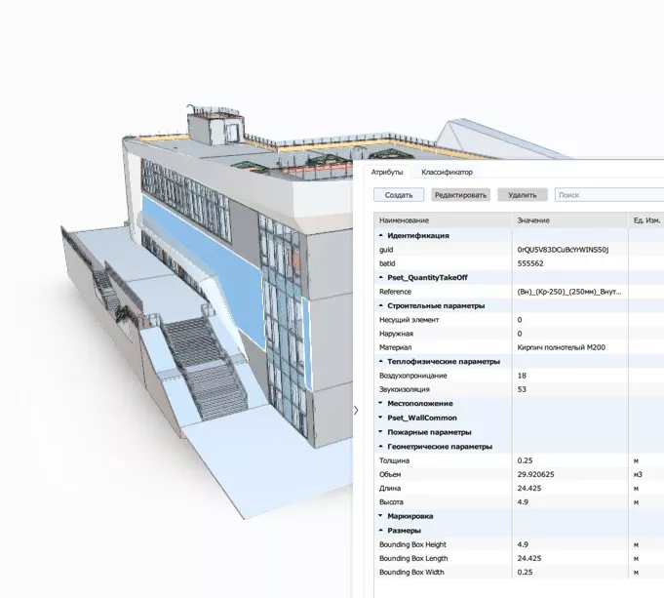Viewport: 664px width, 598px height.
Task: Click the Удалить button
Action: coord(523,195)
